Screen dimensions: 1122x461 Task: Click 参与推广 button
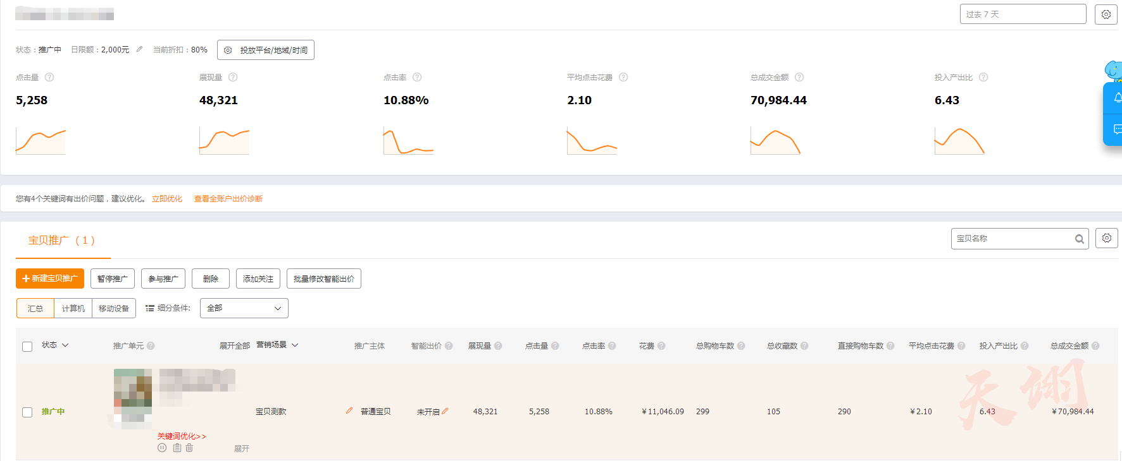point(163,278)
